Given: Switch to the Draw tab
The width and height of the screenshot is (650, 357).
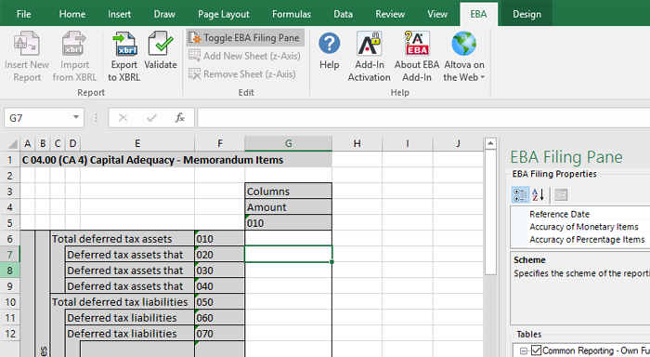Looking at the screenshot, I should point(164,14).
